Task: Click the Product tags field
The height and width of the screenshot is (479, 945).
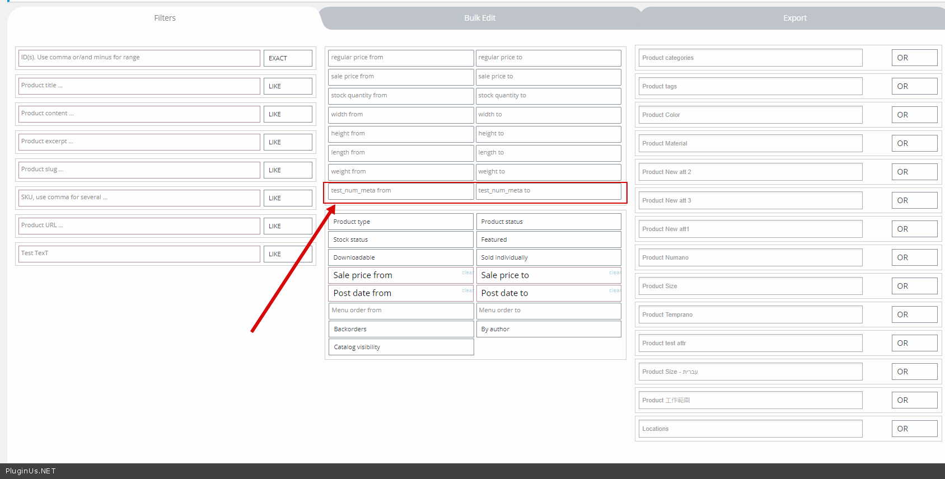Action: point(750,86)
